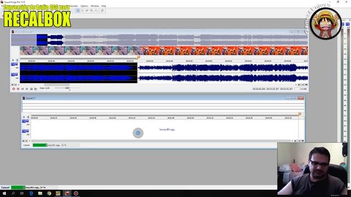Viewport: 351px width, 197px height.
Task: Click the channel 1 number button in Sound 1 window
Action: click(24, 121)
